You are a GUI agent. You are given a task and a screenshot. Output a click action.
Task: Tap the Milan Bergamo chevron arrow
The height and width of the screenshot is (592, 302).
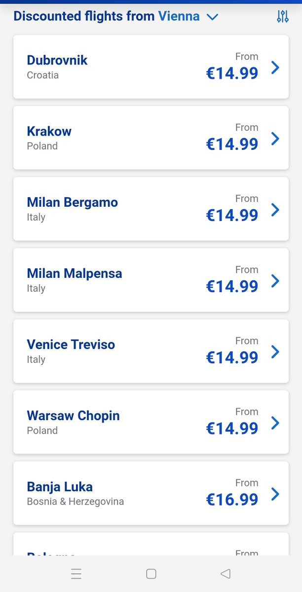point(275,210)
